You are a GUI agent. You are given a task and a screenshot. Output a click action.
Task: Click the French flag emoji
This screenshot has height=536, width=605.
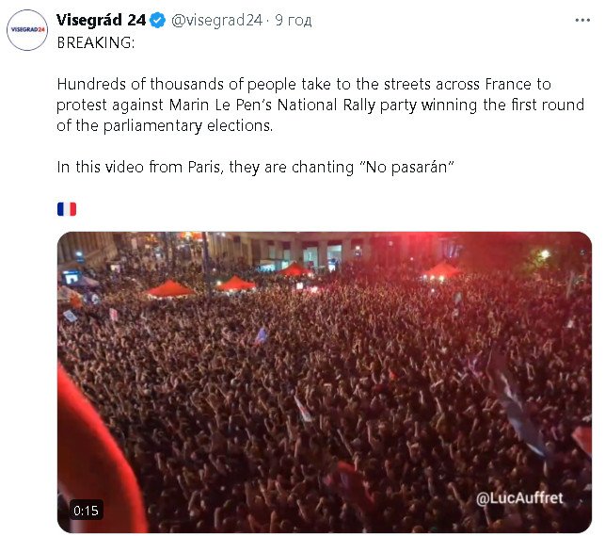pos(66,208)
